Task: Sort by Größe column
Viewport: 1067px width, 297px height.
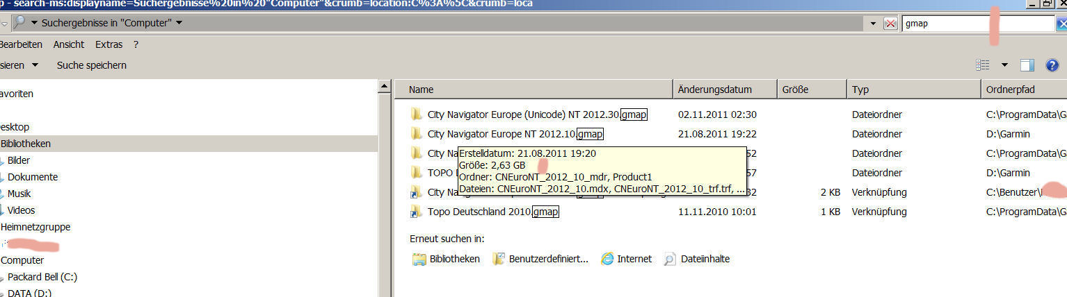Action: coord(812,90)
